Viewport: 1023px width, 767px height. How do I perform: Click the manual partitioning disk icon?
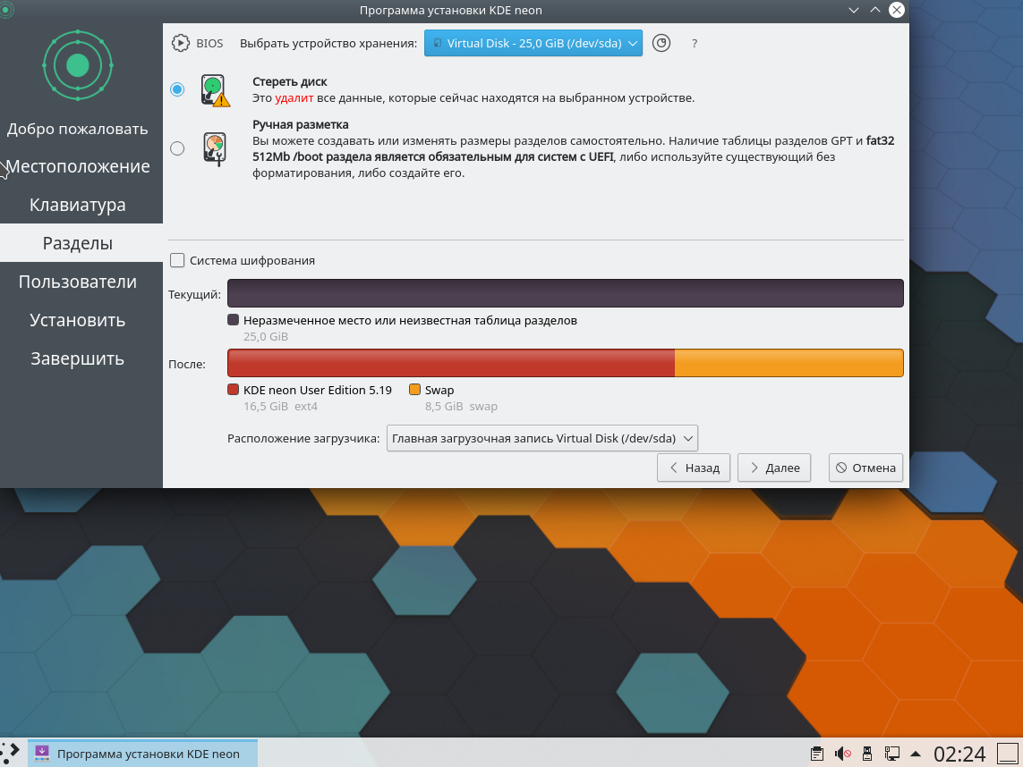click(215, 149)
